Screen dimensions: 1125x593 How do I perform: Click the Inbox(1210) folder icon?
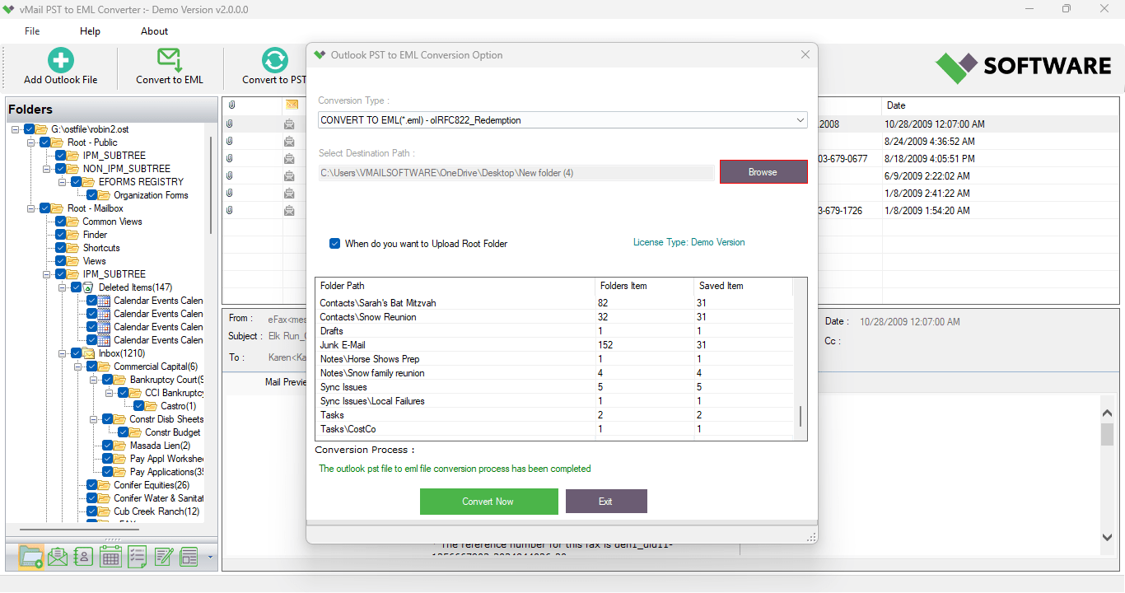pos(88,353)
